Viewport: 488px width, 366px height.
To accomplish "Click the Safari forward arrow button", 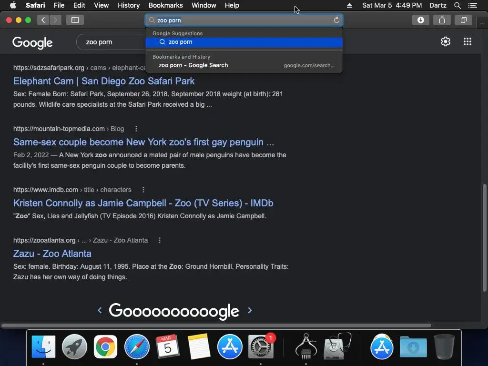I will 55,20.
